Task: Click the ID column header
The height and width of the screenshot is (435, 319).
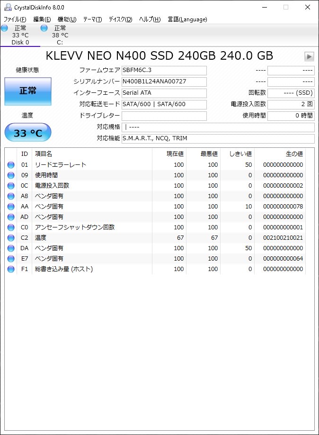Action: 25,154
